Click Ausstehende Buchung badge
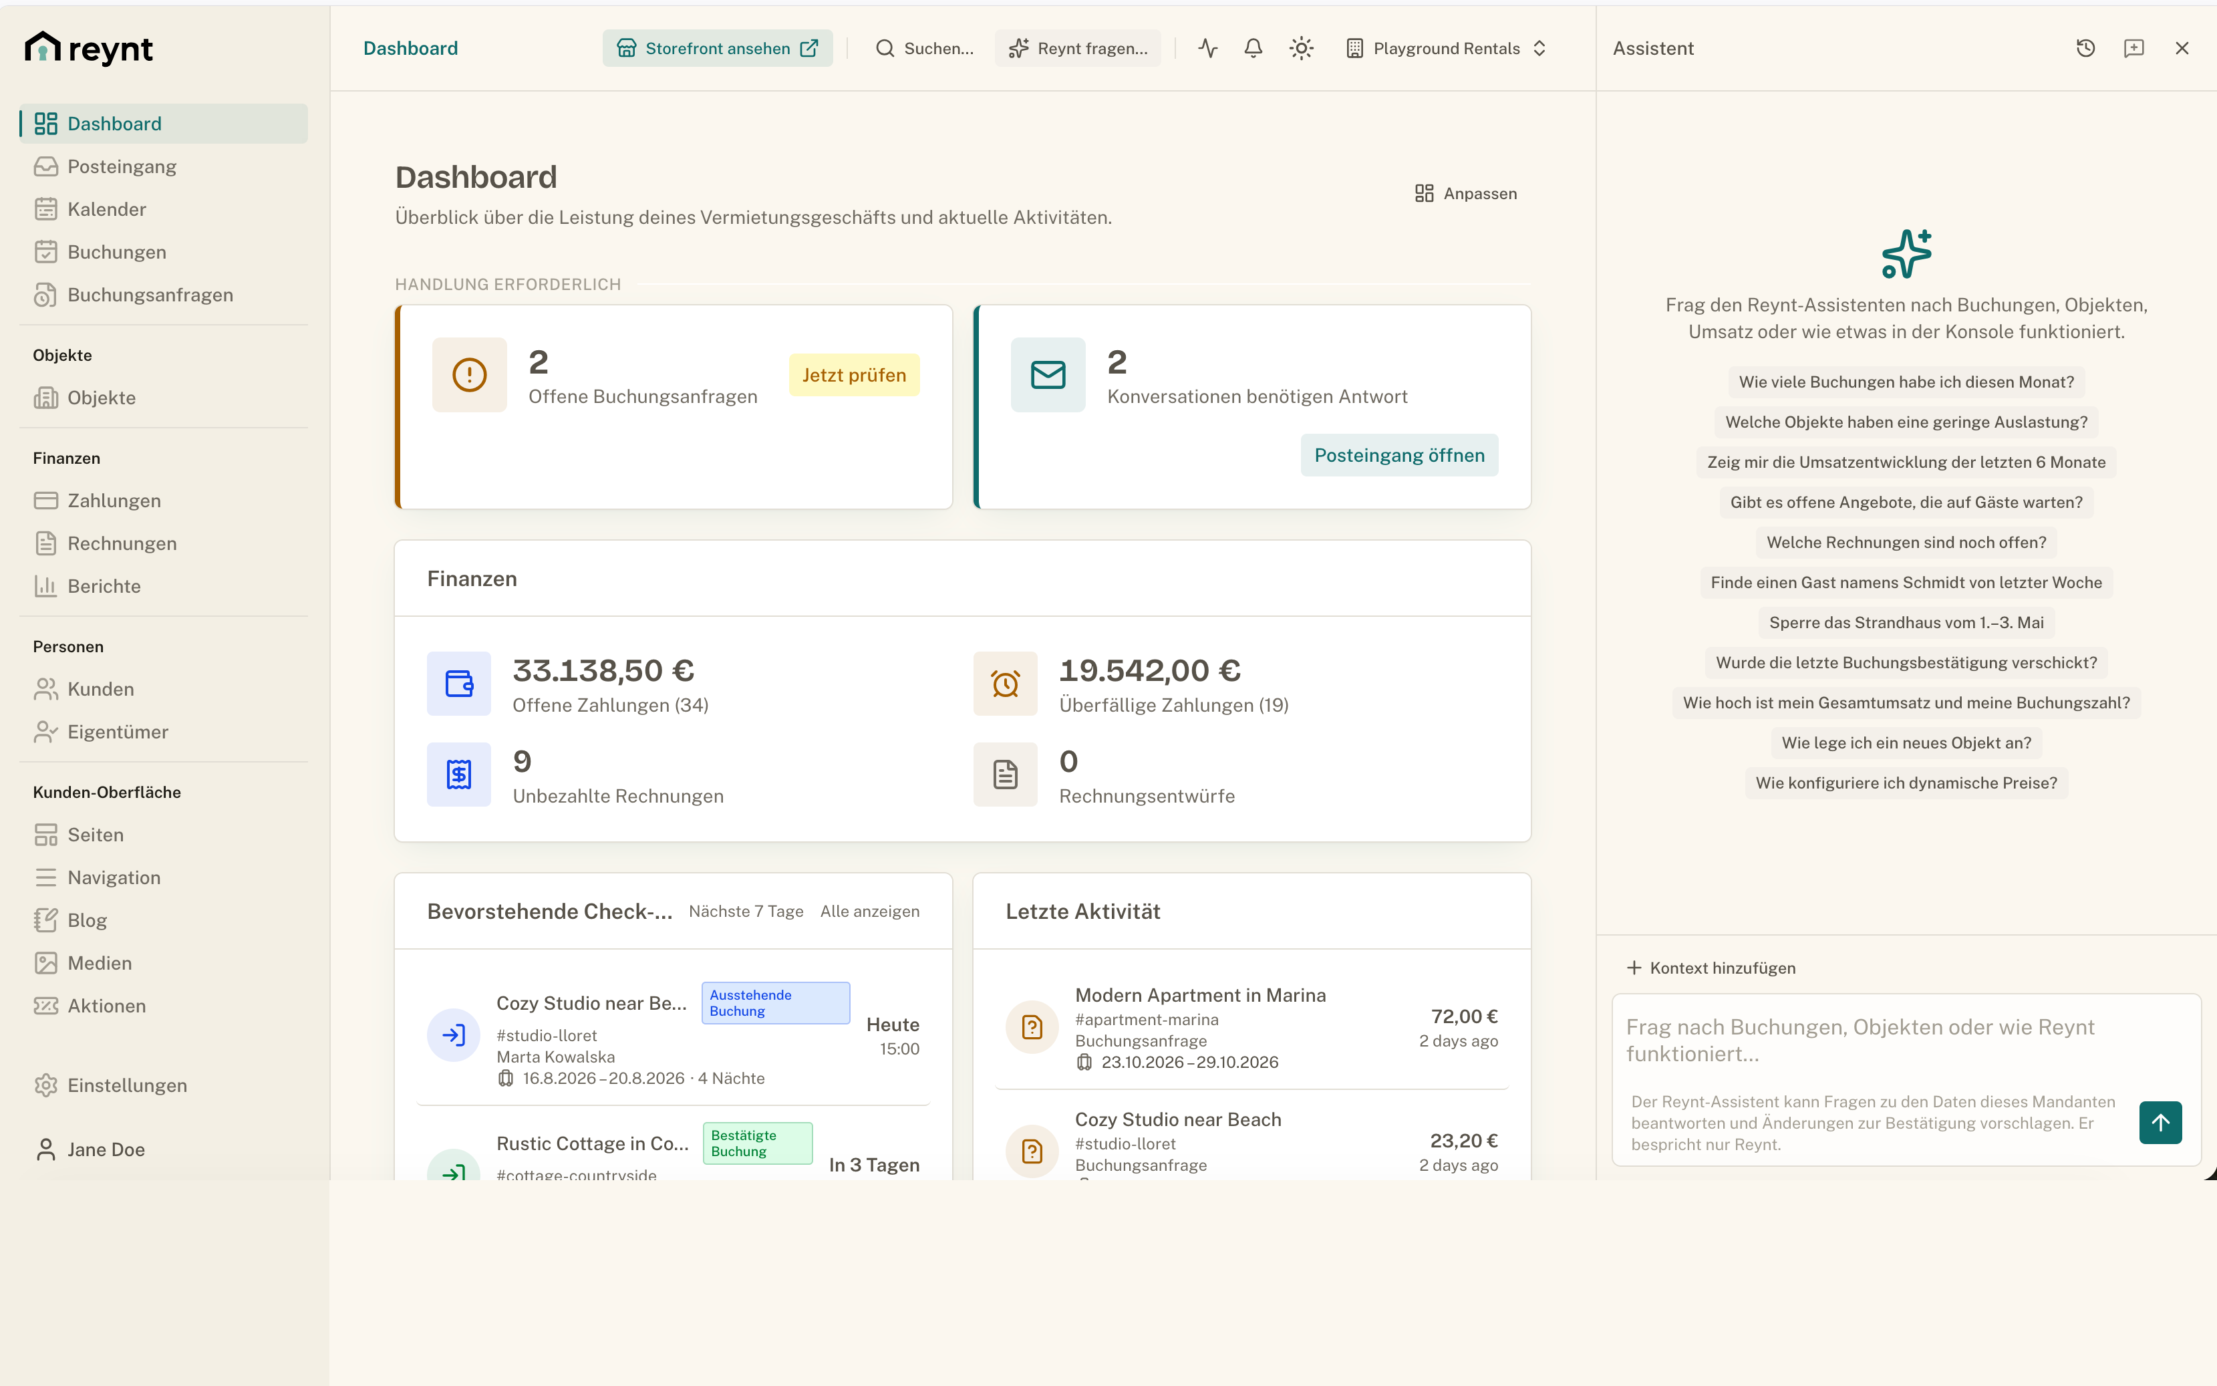The height and width of the screenshot is (1386, 2217). coord(775,1003)
